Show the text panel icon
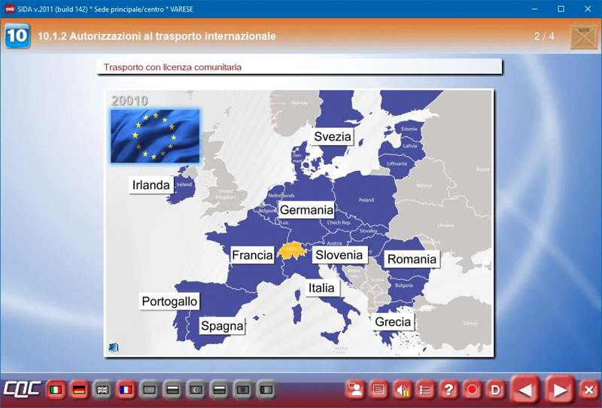This screenshot has height=408, width=602. pyautogui.click(x=379, y=390)
